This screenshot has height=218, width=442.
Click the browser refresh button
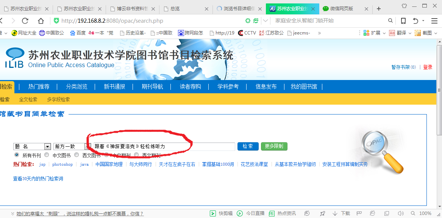click(x=25, y=21)
